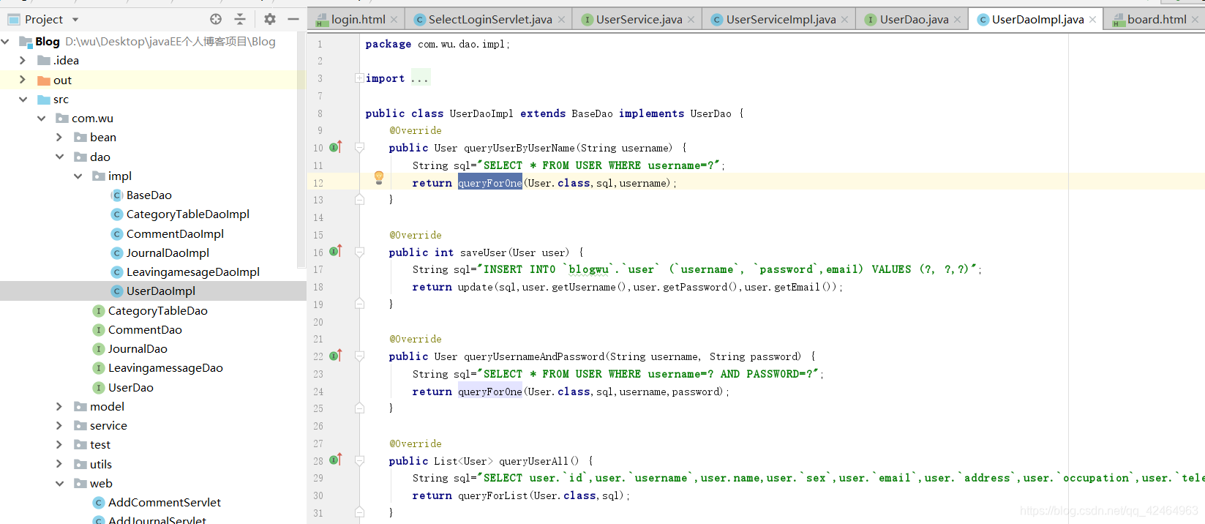Select BaseDao class in project tree

pyautogui.click(x=149, y=195)
